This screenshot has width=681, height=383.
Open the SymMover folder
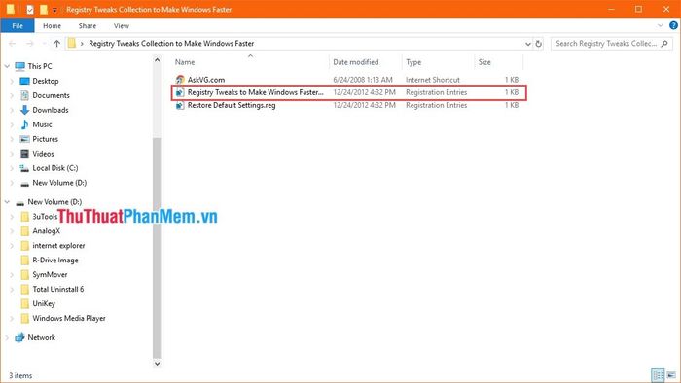point(50,274)
